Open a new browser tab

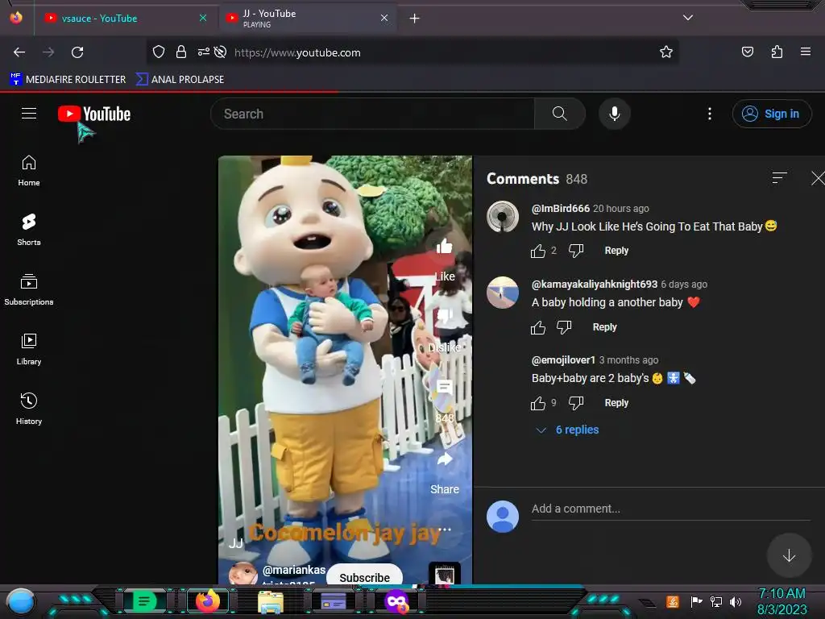(x=415, y=19)
